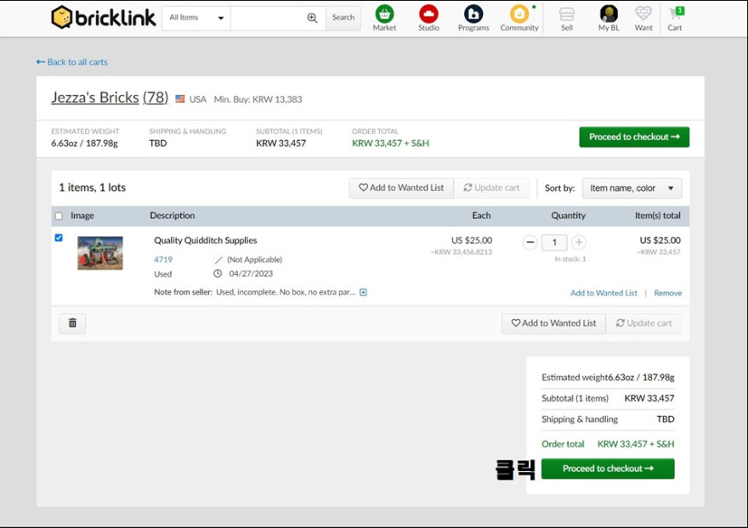Click the search text input field

[269, 18]
